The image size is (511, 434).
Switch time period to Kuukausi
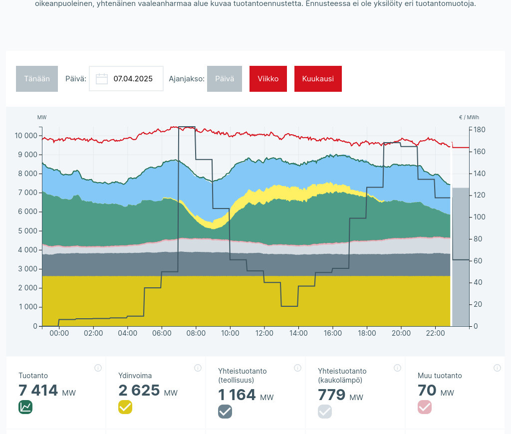click(318, 79)
